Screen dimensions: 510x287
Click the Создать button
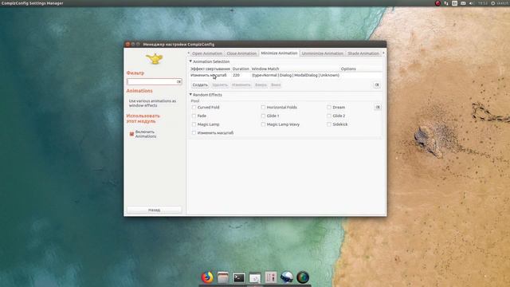(x=200, y=85)
